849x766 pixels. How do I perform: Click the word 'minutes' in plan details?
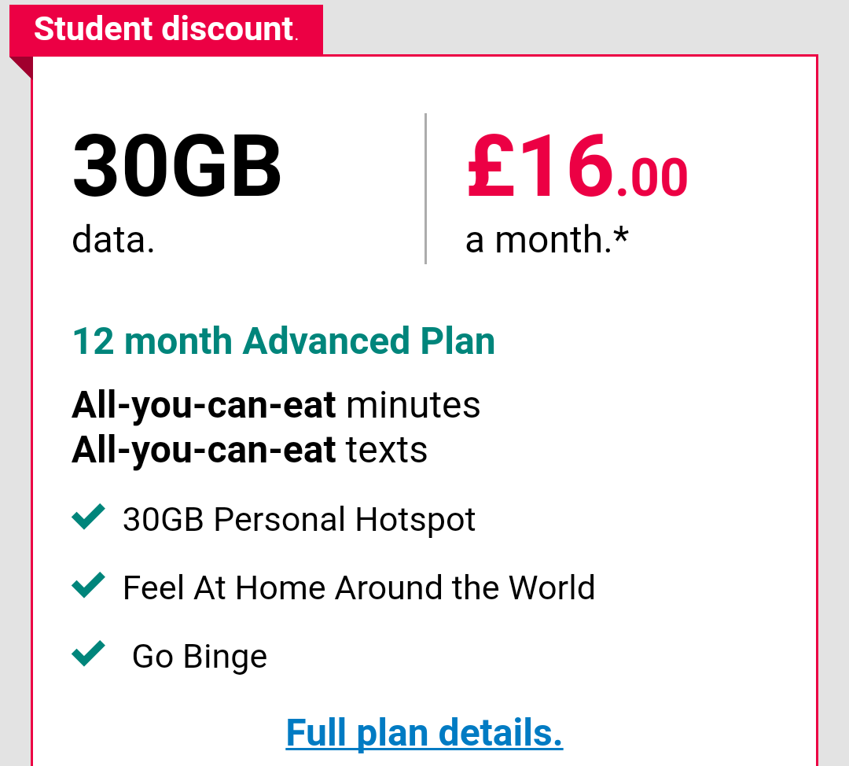click(413, 405)
